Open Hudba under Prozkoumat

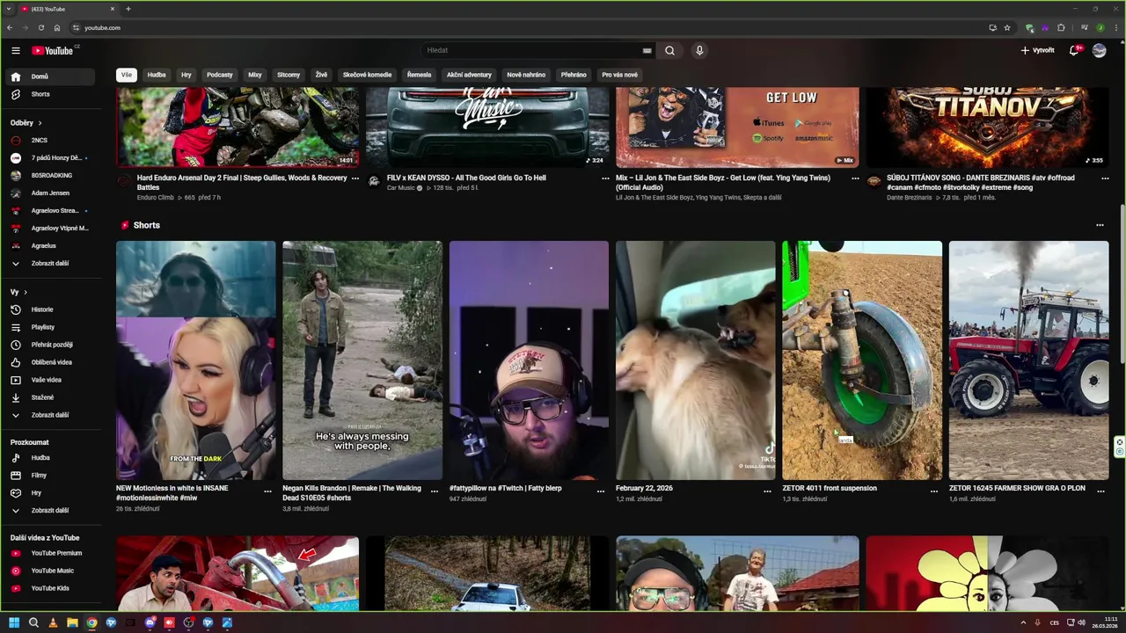49,458
